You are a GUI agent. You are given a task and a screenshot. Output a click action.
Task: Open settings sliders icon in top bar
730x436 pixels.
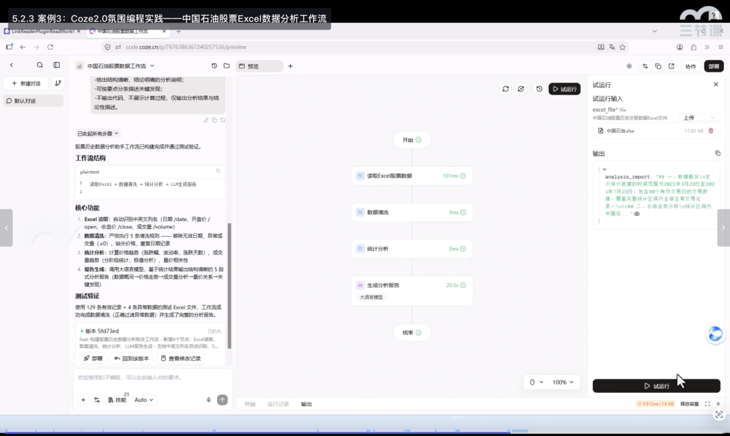pos(645,66)
